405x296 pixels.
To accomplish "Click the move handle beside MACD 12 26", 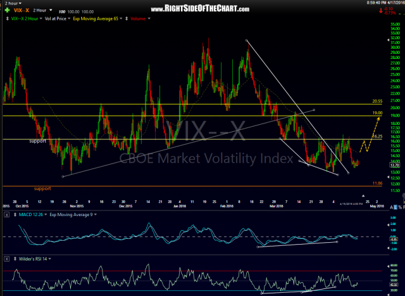I will tap(15, 215).
